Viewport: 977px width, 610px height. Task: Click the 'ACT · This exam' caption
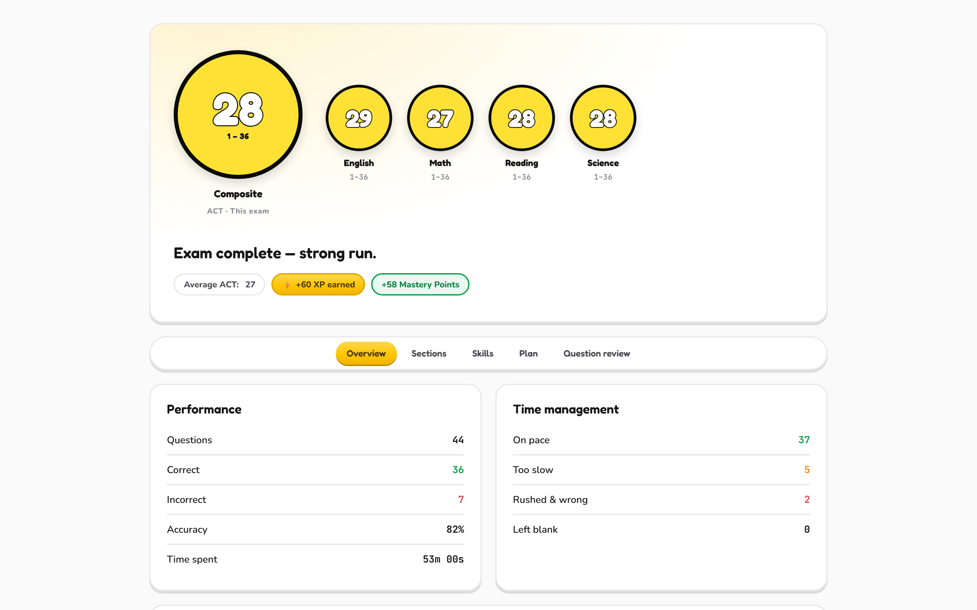tap(238, 211)
